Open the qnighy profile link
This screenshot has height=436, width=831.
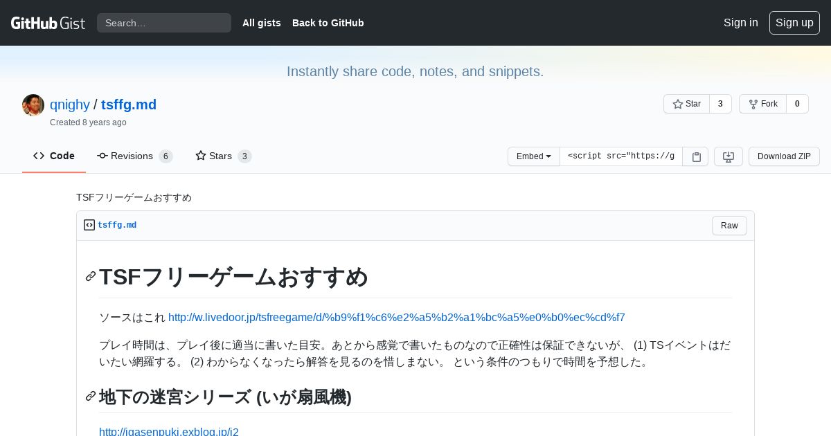[70, 105]
